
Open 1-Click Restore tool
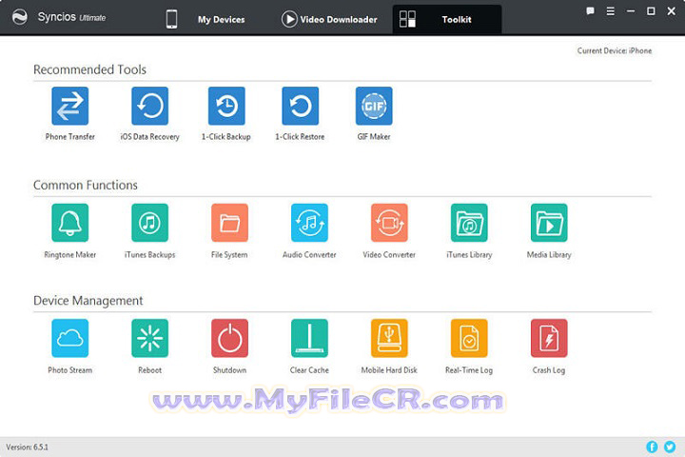point(300,106)
